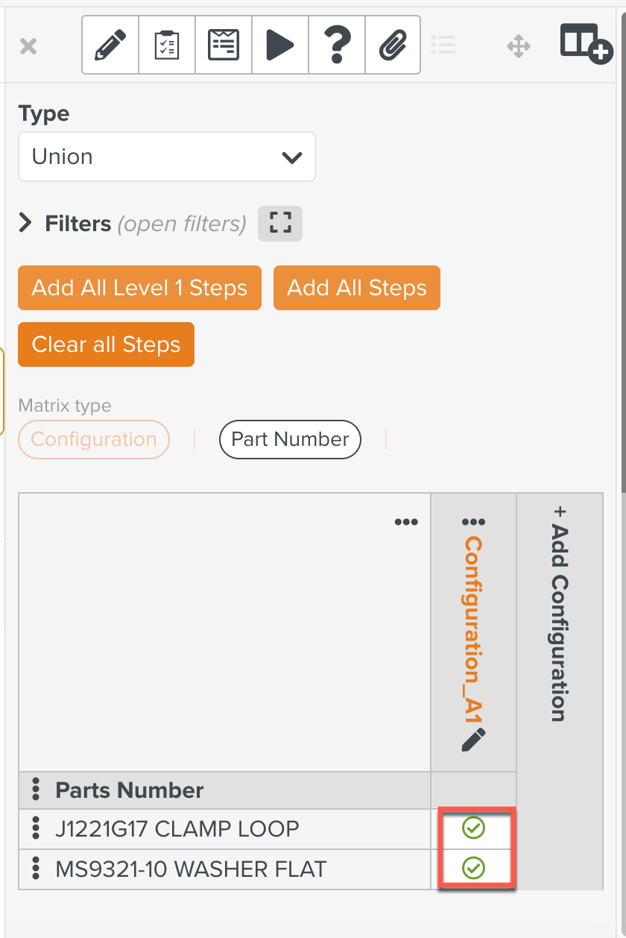Screen dimensions: 626x938
Task: Select the Configuration matrix type pill
Action: click(x=94, y=439)
